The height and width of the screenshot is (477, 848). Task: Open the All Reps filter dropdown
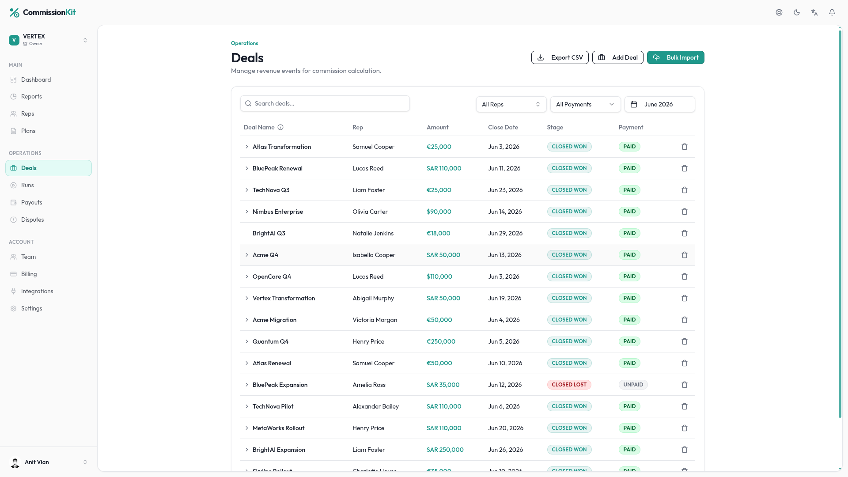511,104
